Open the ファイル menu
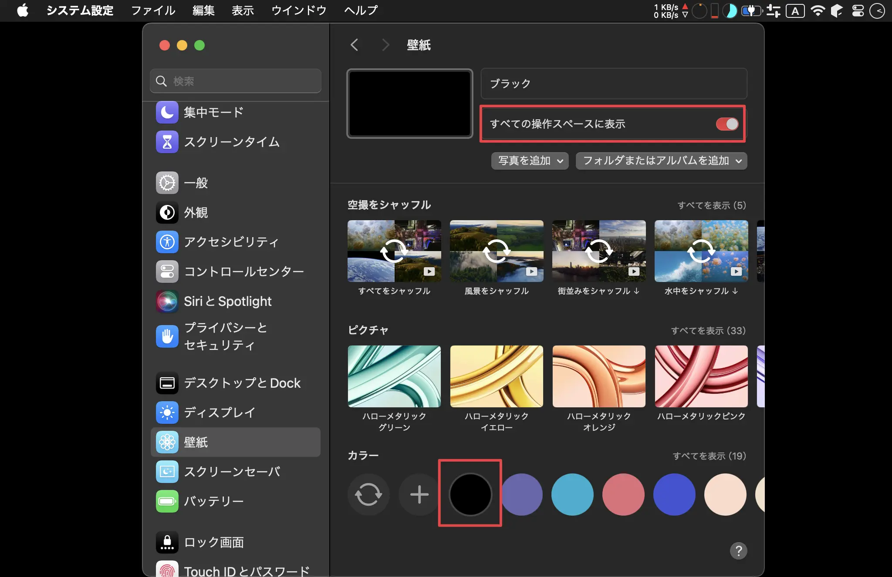The height and width of the screenshot is (577, 892). point(153,10)
